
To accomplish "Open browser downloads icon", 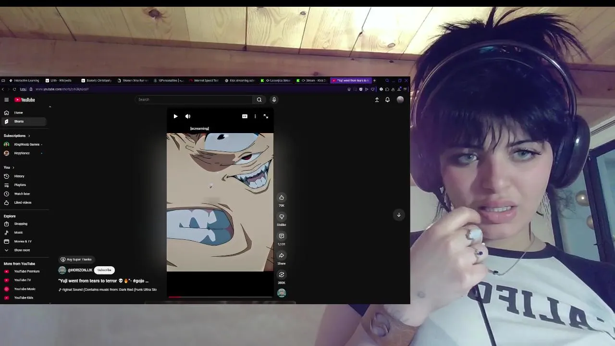I will point(399,89).
